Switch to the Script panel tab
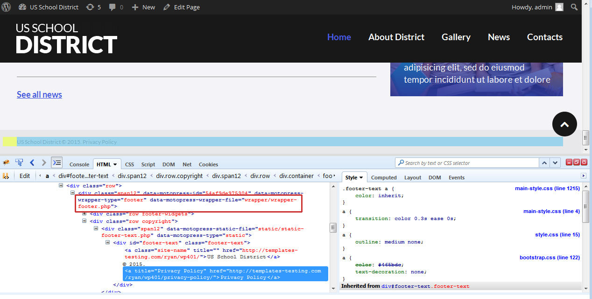Viewport: 592px width, 299px height. 148,164
